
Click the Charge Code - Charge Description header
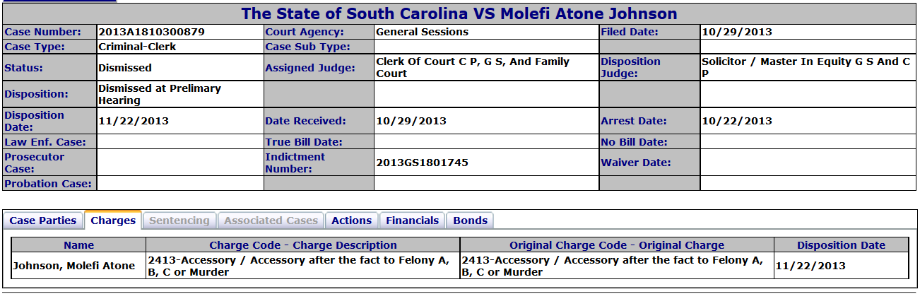click(303, 245)
